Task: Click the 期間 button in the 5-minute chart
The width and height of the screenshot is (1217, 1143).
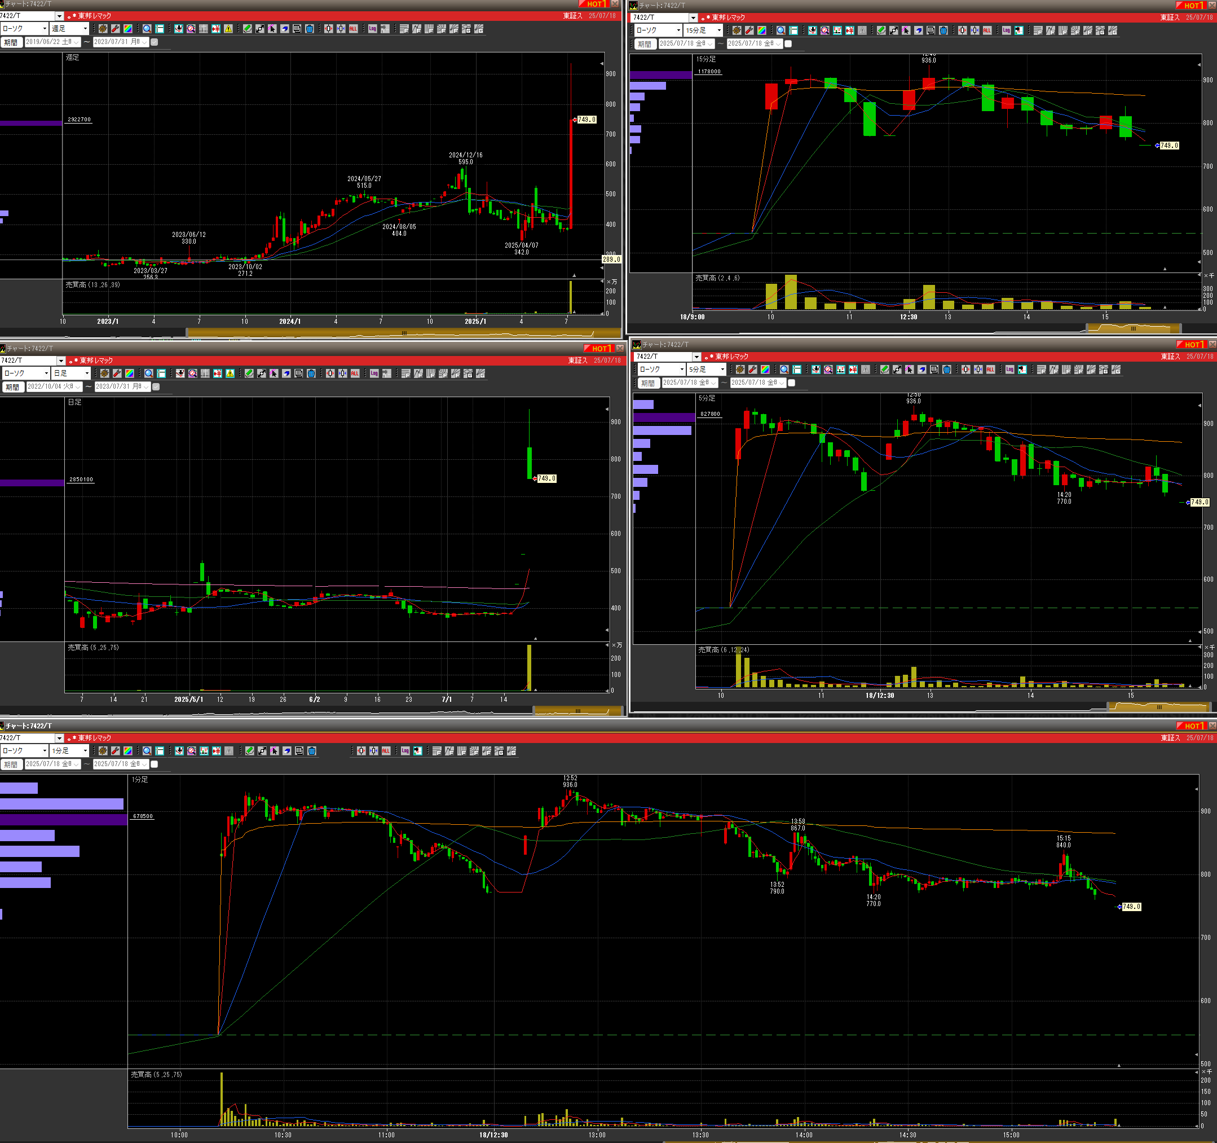Action: tap(649, 384)
